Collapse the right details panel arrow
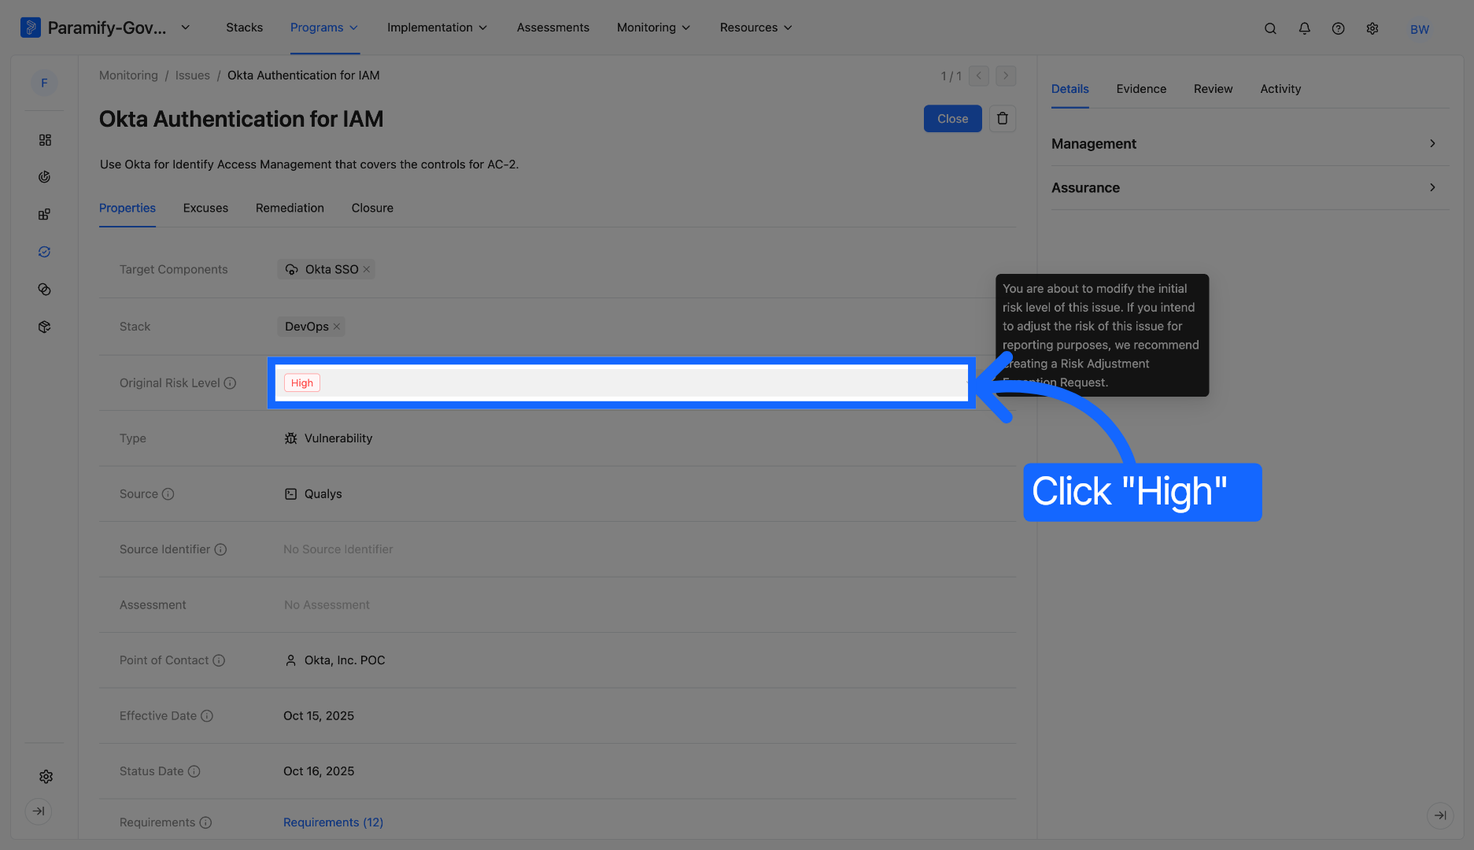This screenshot has width=1474, height=850. point(1439,815)
